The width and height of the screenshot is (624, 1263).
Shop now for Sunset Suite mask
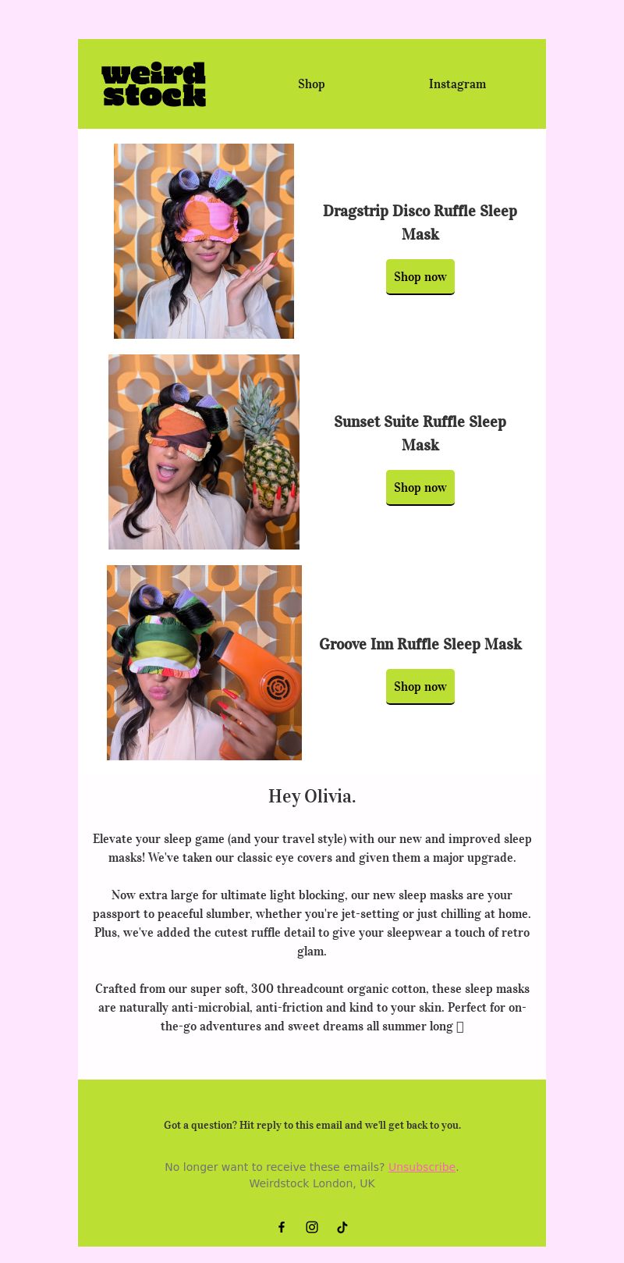[x=420, y=488]
